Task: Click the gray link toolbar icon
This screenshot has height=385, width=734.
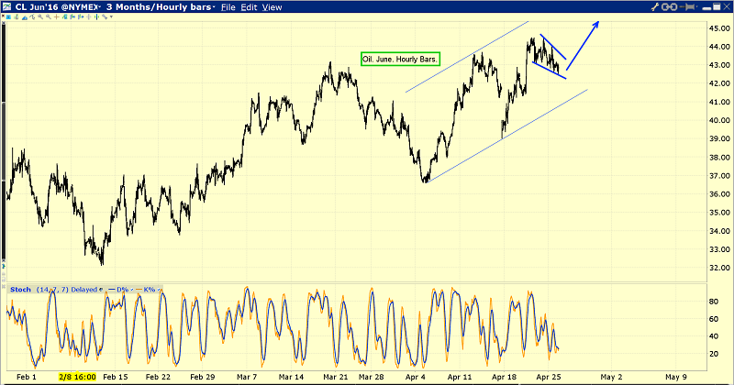Action: point(105,16)
